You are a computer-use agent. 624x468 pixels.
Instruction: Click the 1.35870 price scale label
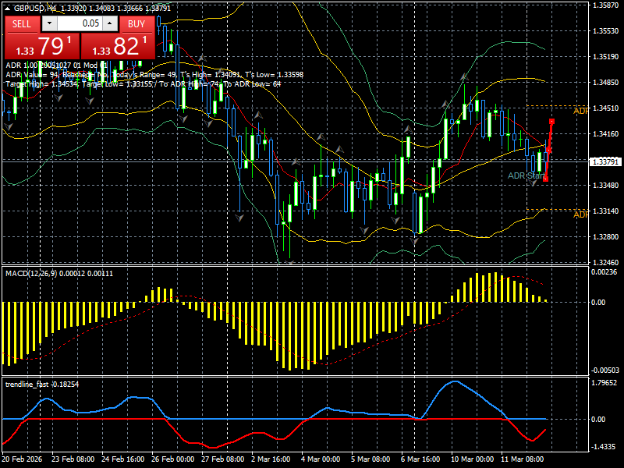606,5
